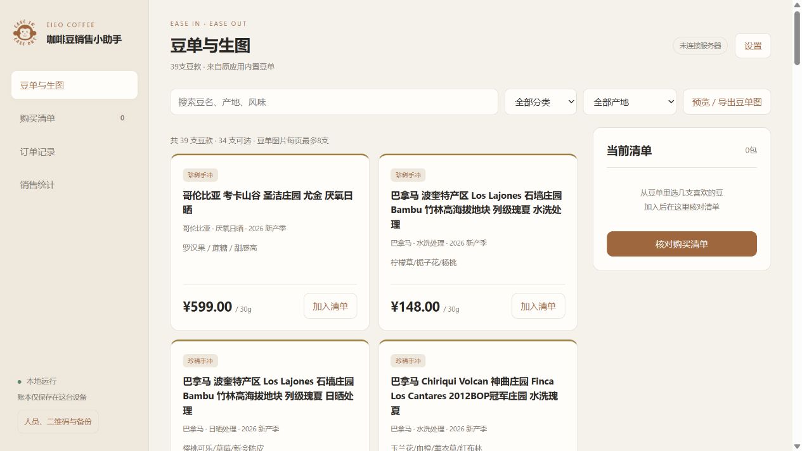Click the 0包 count in 当前清单
Viewport: 802px width, 451px height.
click(751, 150)
